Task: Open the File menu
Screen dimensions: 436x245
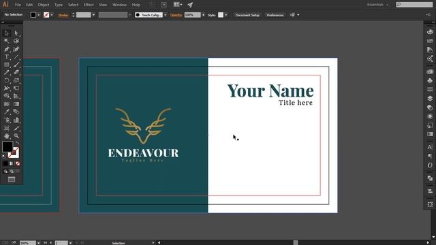Action: [18, 5]
